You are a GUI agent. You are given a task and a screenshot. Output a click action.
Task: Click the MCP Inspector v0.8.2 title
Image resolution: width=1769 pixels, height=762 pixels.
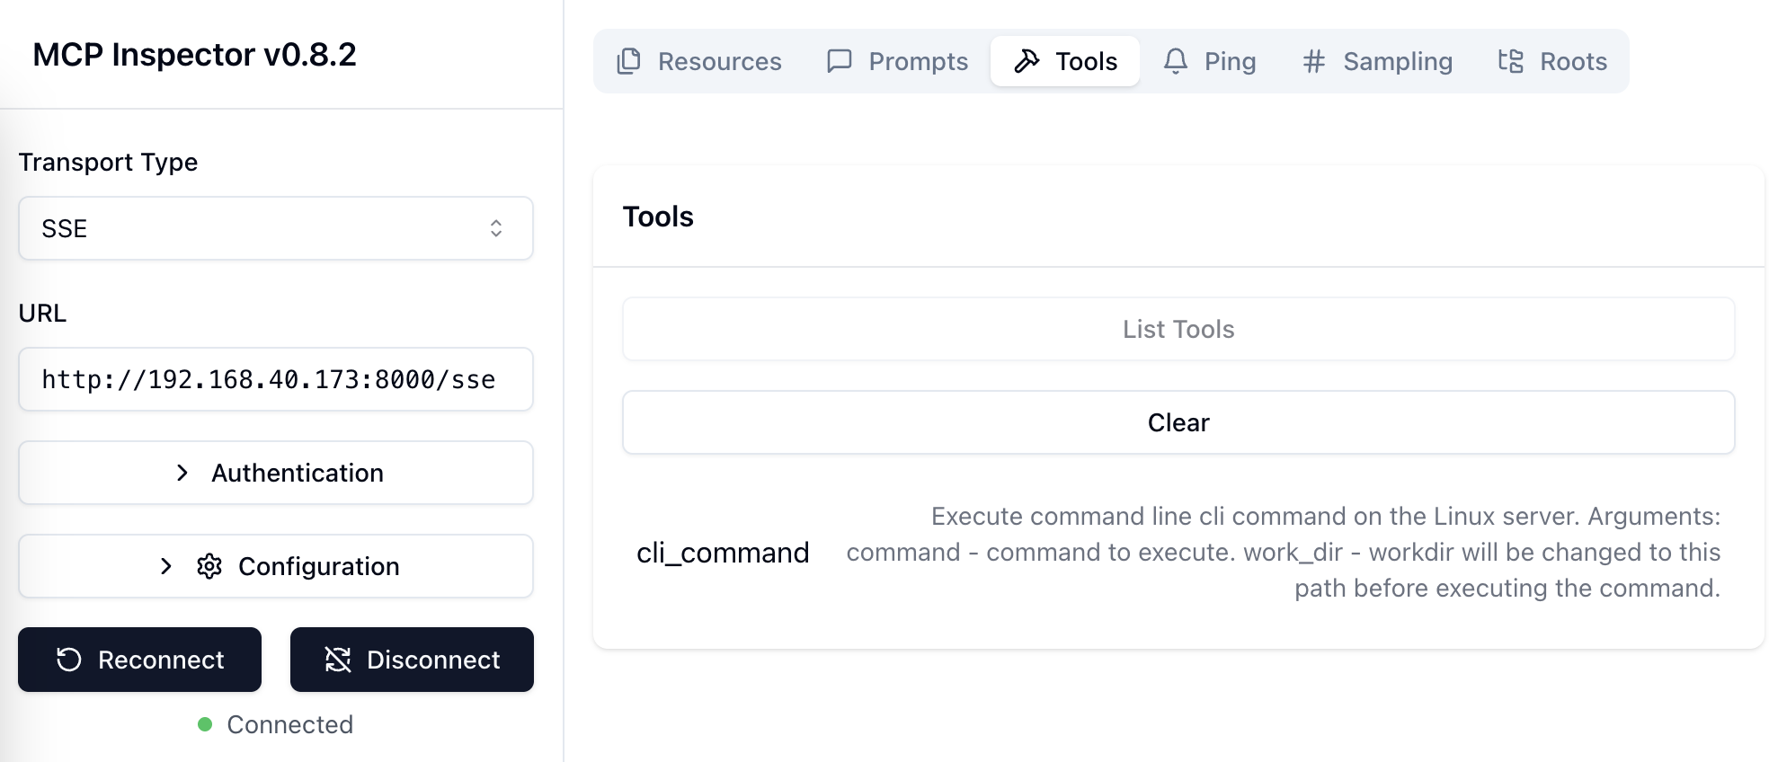[x=194, y=55]
